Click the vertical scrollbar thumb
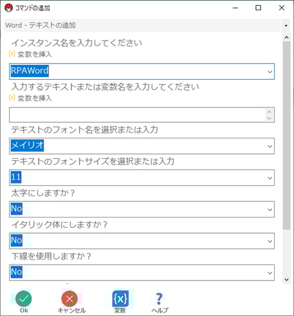The height and width of the screenshot is (316, 294). (x=286, y=136)
